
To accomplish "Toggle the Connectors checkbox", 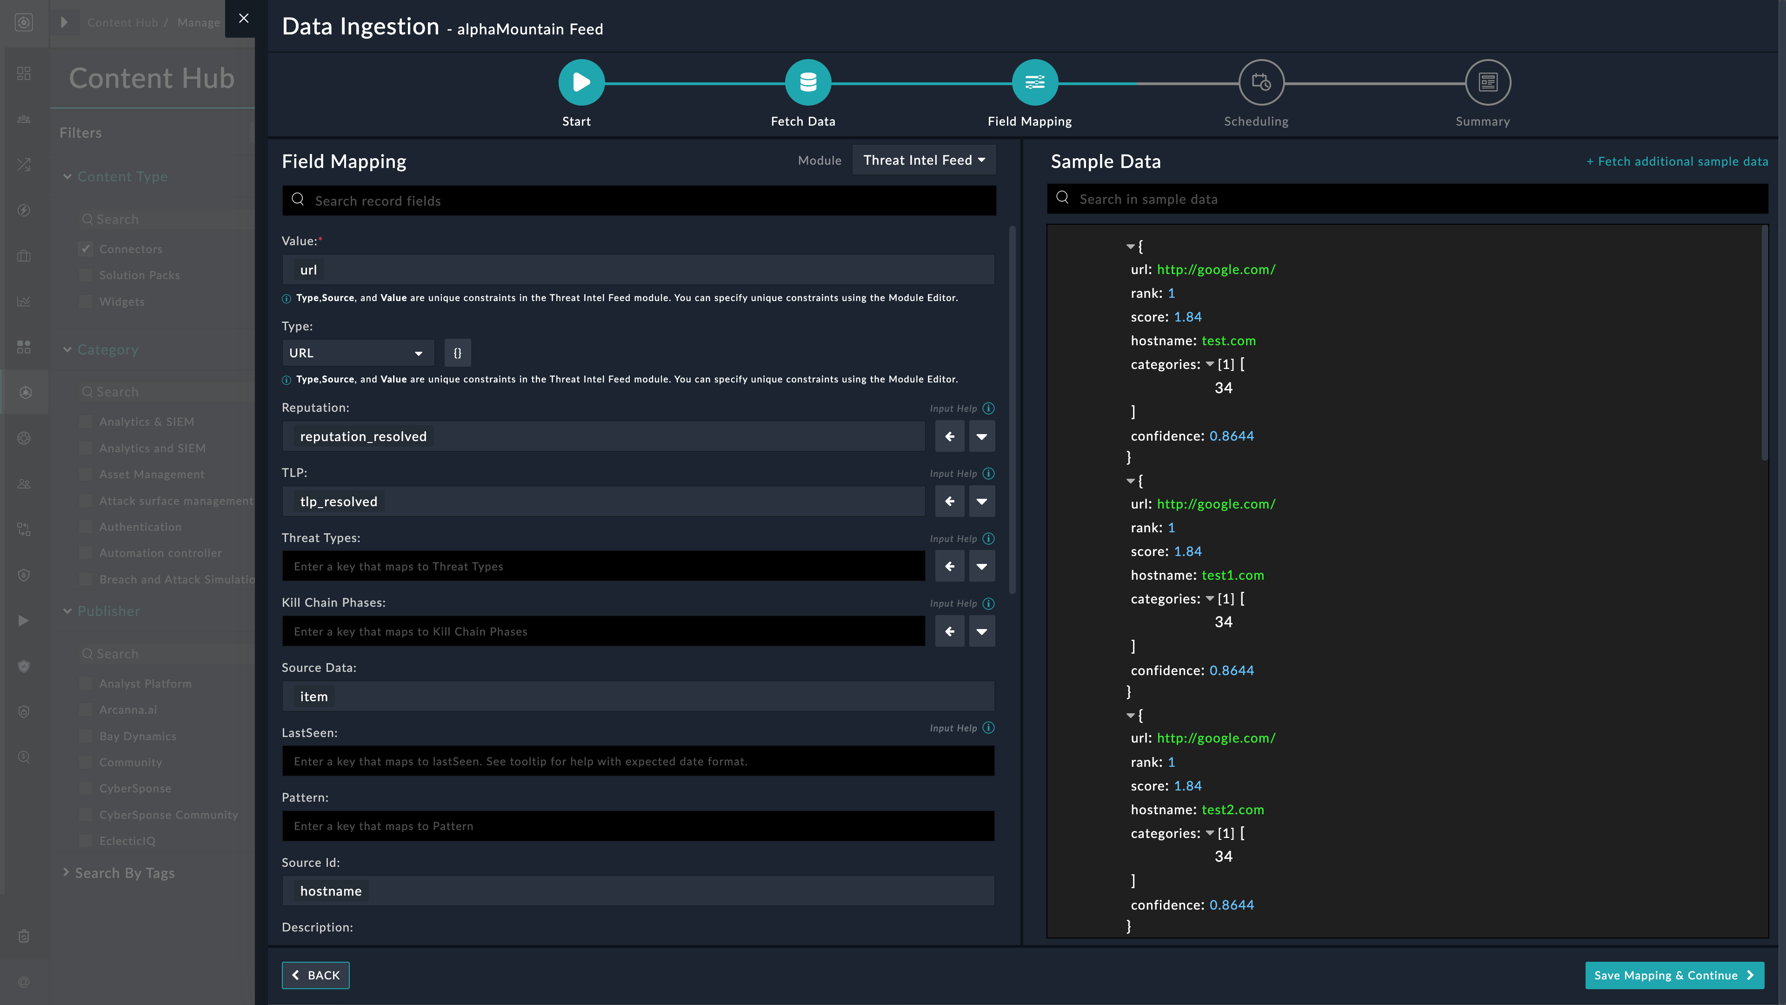I will tap(85, 249).
